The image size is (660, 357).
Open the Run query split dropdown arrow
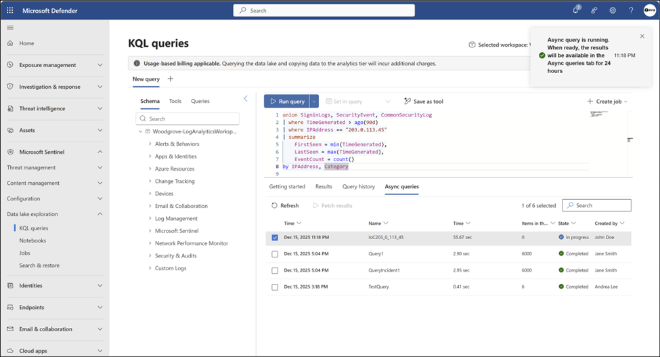(314, 101)
